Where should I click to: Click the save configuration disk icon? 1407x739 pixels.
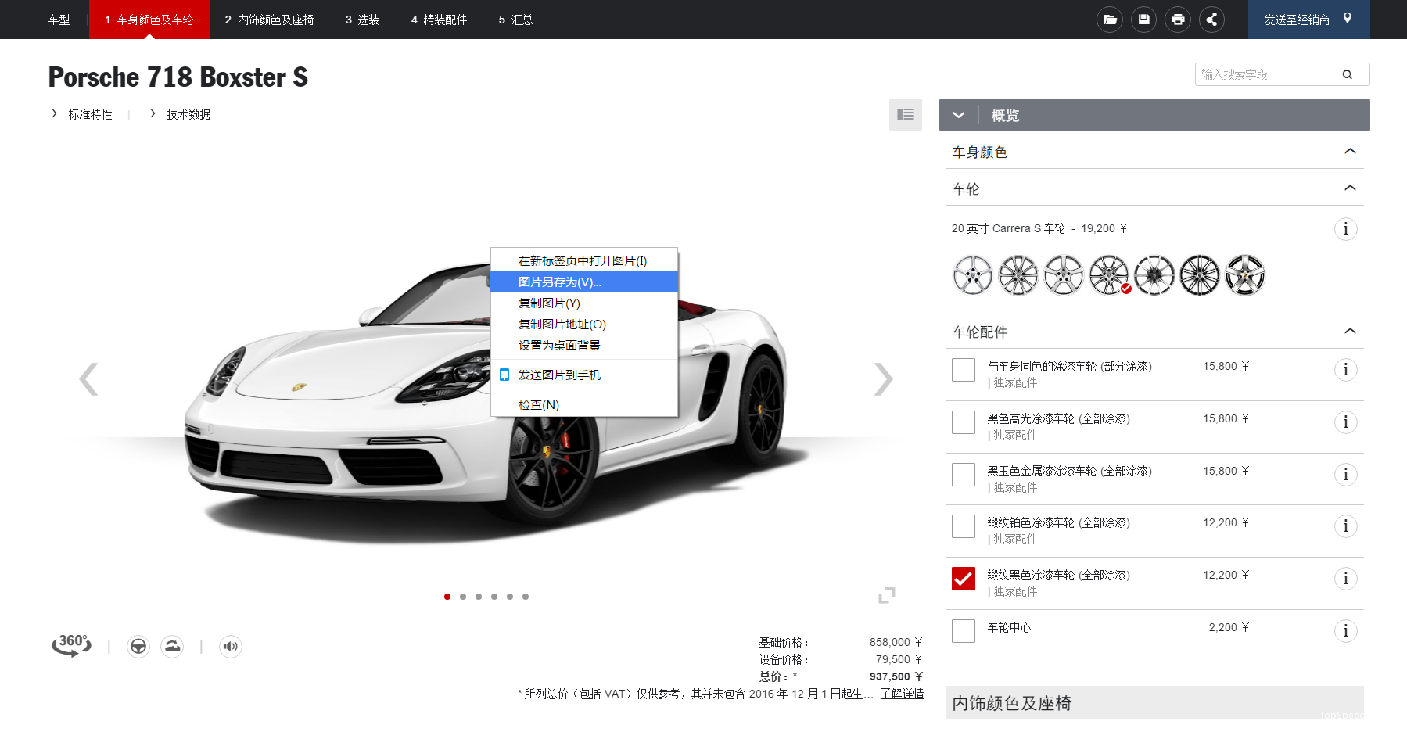point(1143,20)
